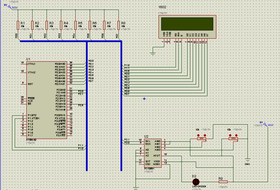
Task: Click the 'XTAL1' pin on U1
Action: (x=31, y=64)
